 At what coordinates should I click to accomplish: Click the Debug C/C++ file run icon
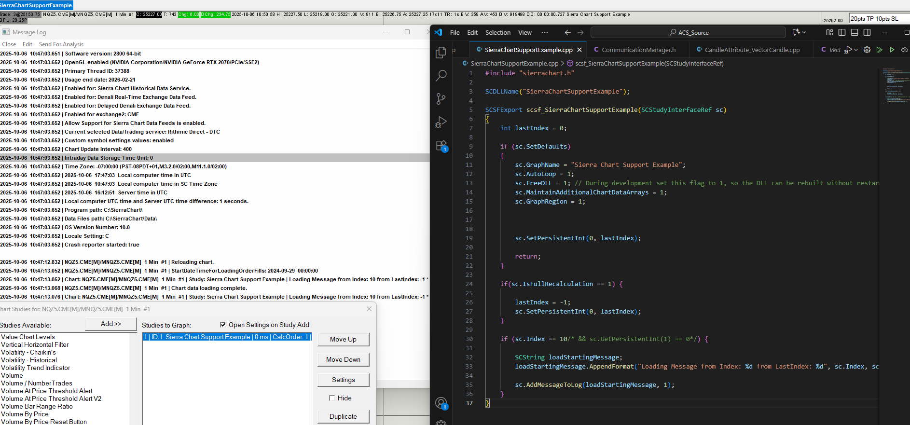(x=848, y=50)
